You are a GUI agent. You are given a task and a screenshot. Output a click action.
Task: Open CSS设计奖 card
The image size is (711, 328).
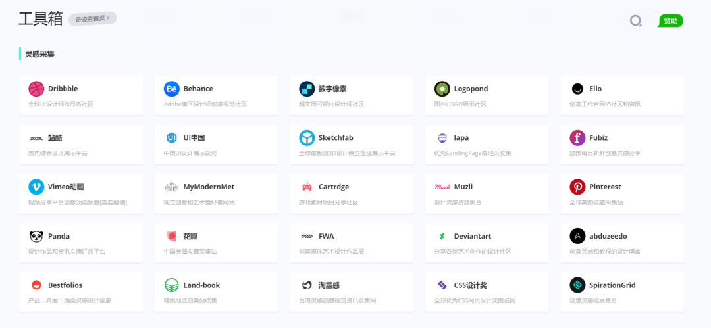click(x=487, y=291)
